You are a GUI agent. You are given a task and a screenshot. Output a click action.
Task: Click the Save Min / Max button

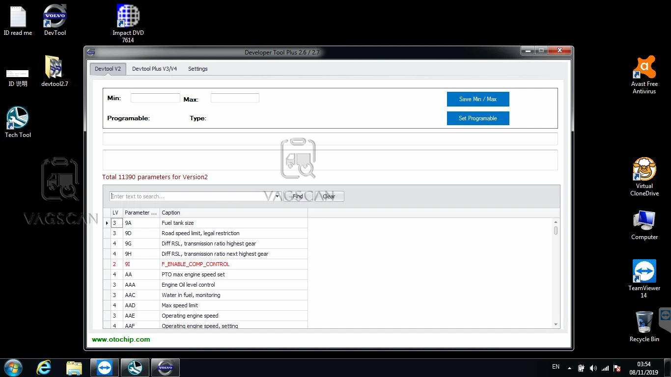click(478, 99)
